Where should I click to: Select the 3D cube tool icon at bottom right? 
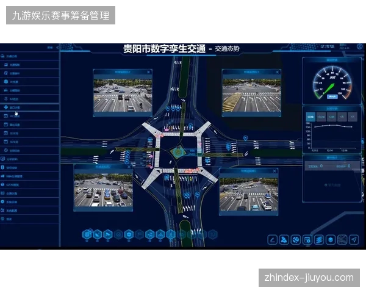coord(331,240)
